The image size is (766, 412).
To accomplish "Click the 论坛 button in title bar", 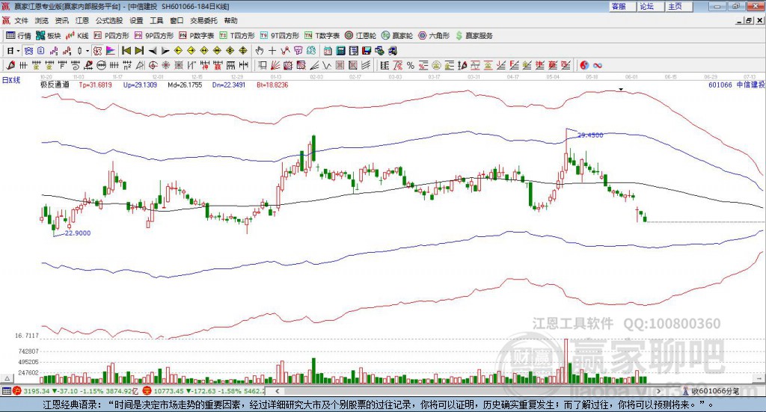I will [650, 6].
